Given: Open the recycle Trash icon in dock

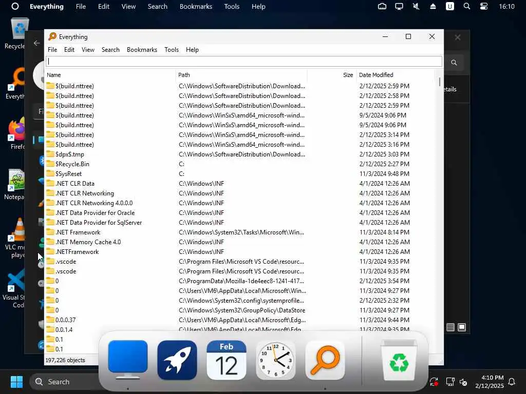Looking at the screenshot, I should [x=399, y=360].
